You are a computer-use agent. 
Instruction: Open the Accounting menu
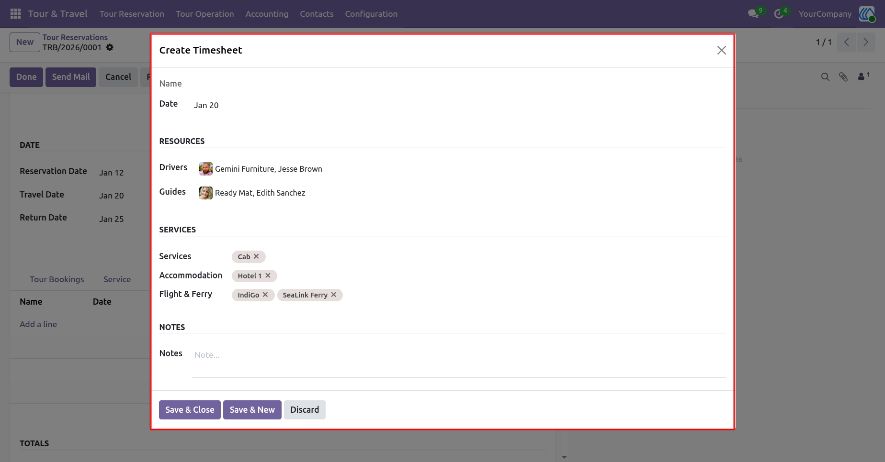coord(267,14)
